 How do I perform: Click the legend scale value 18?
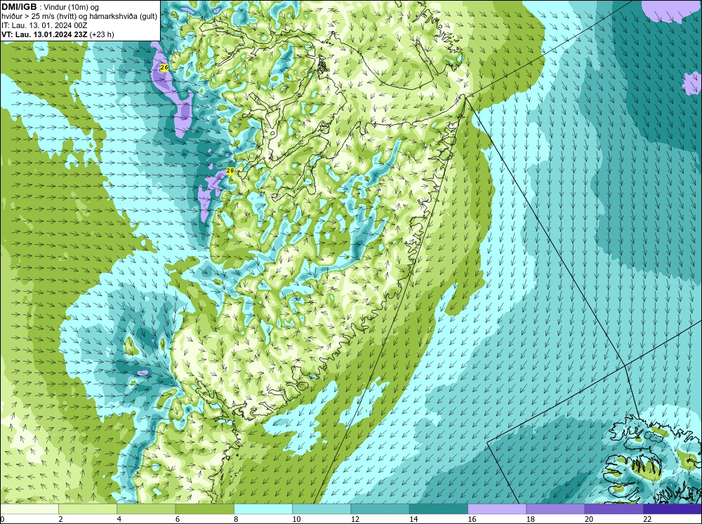[531, 519]
